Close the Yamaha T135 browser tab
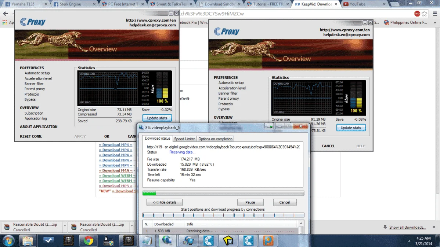 click(46, 4)
